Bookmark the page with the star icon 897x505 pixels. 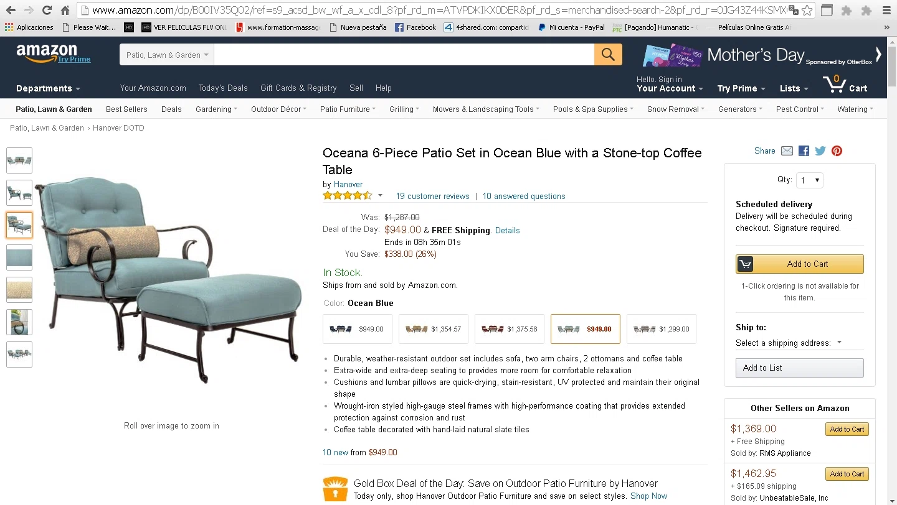[x=807, y=10]
